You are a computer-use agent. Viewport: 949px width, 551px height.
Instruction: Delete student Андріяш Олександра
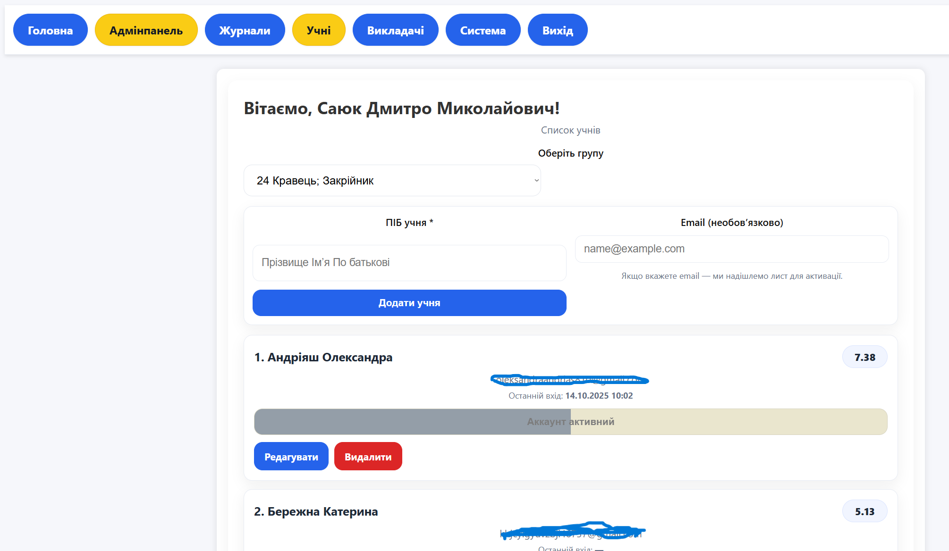point(368,457)
